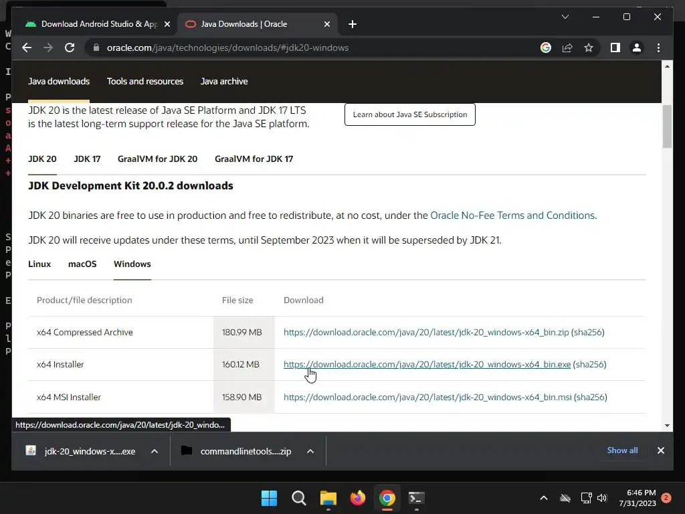Close the Java Downloads tab
Viewport: 685px width, 514px height.
click(326, 24)
